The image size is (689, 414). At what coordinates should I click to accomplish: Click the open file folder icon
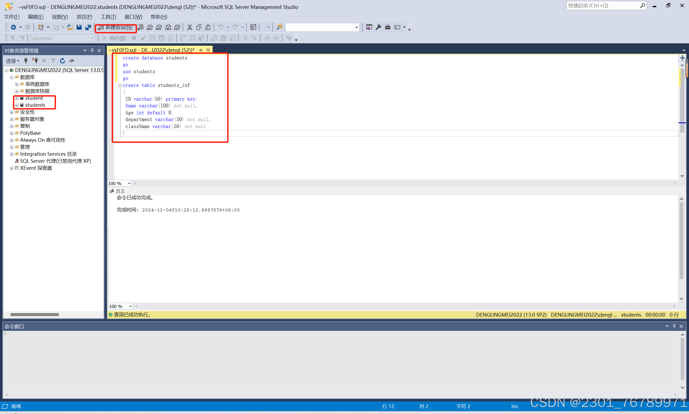pyautogui.click(x=70, y=27)
